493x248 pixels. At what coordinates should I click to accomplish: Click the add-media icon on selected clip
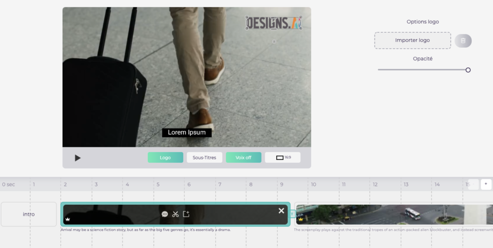click(x=186, y=214)
